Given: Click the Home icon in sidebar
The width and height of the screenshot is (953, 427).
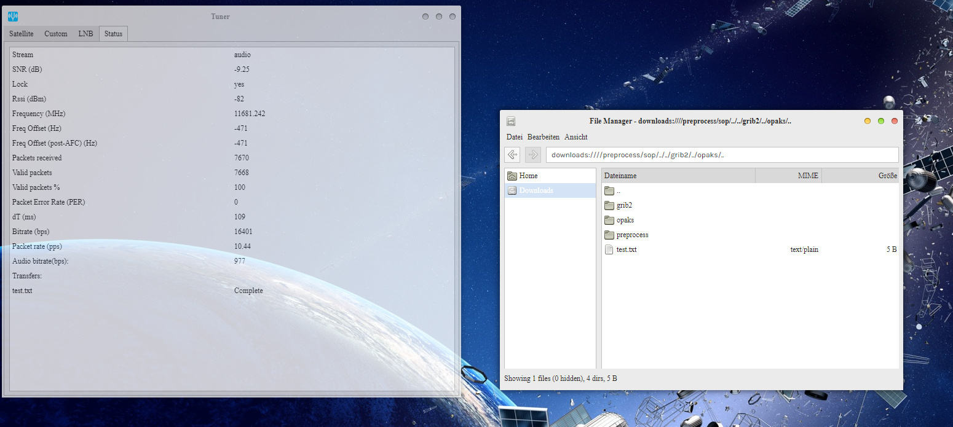Looking at the screenshot, I should click(512, 176).
